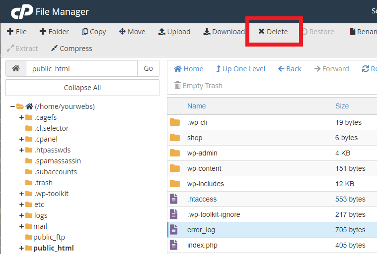Select .subaccounts in the folder tree
Screen dimensions: 377x254
[56, 172]
